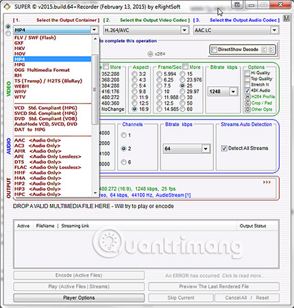
Task: Click the Crop / Pad option label
Action: 262,103
